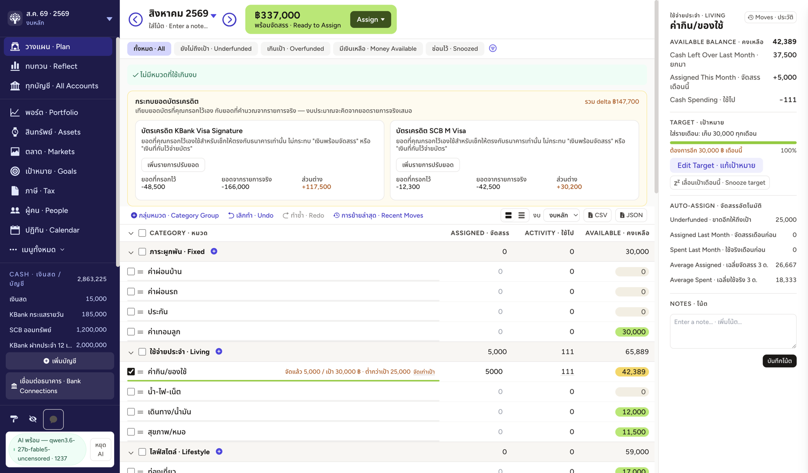Select the Snoozed filter tab

coord(455,49)
